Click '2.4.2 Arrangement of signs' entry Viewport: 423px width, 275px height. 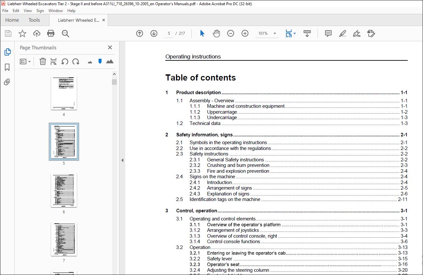pyautogui.click(x=298, y=188)
